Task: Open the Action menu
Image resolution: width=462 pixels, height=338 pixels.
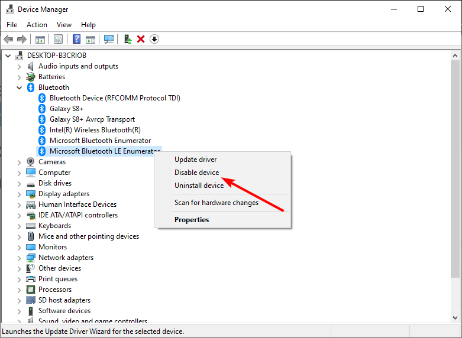Action: [37, 25]
